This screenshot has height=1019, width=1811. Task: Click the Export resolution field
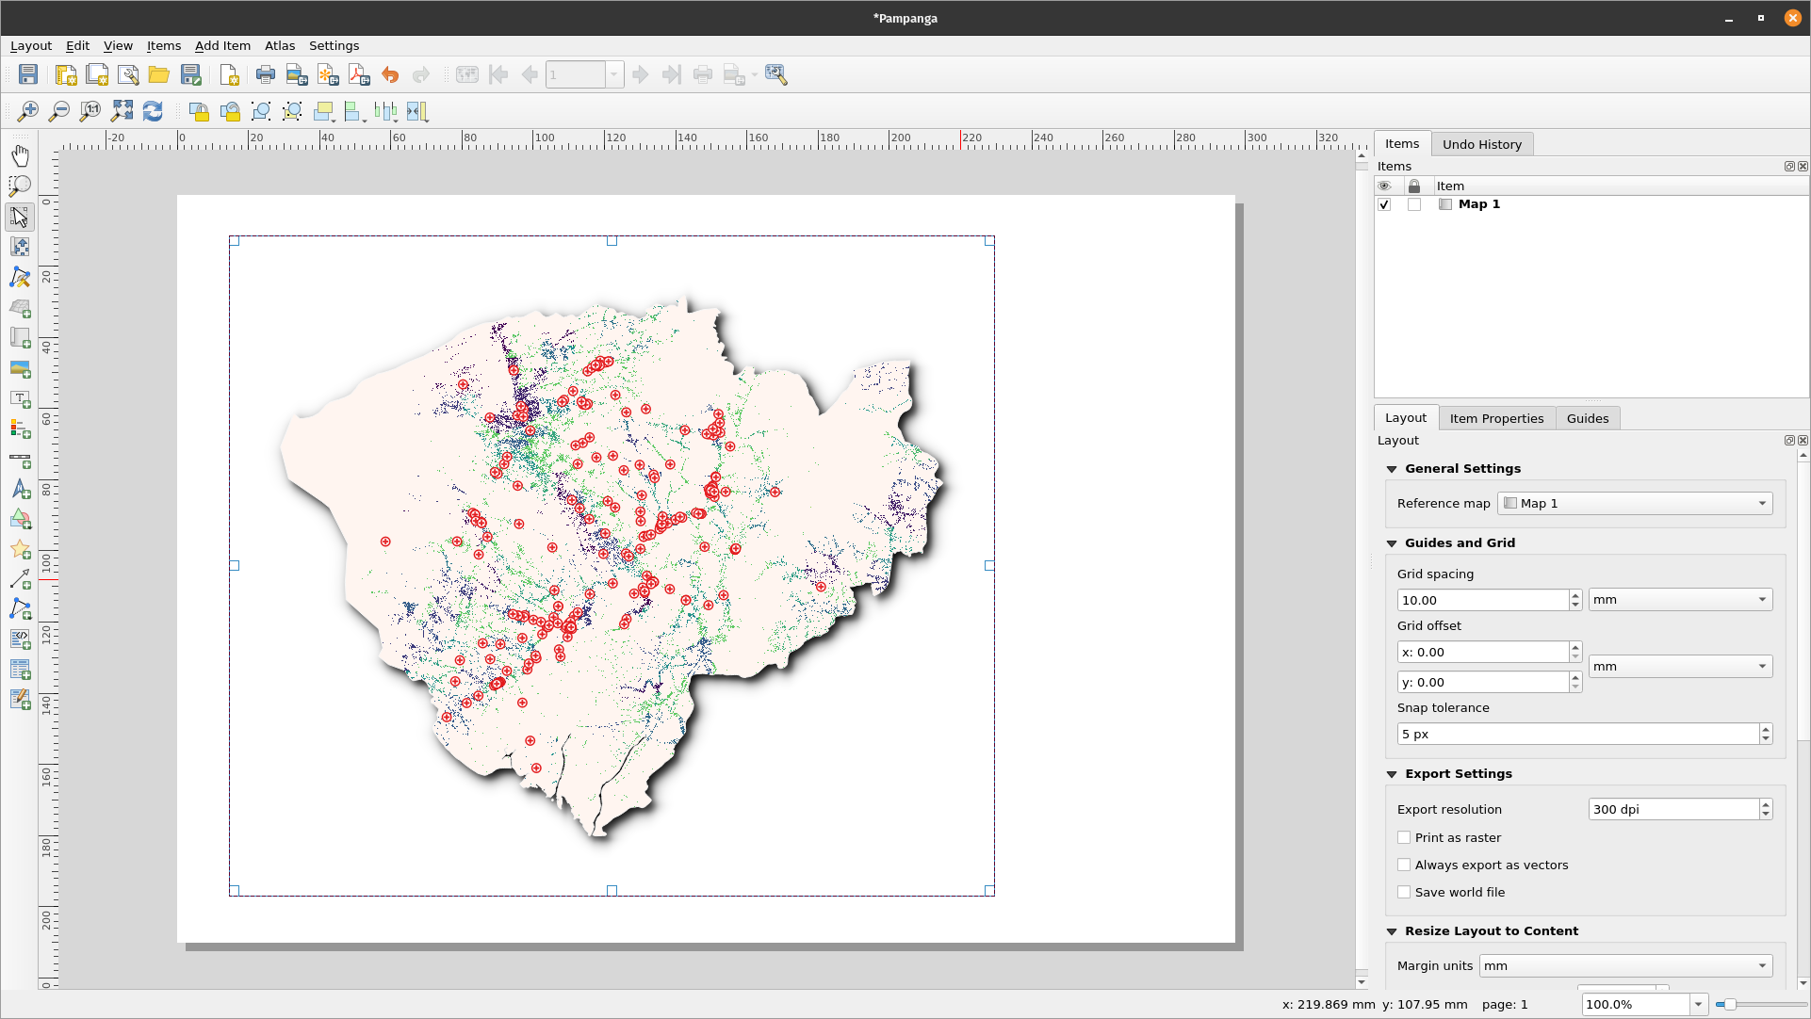point(1672,809)
